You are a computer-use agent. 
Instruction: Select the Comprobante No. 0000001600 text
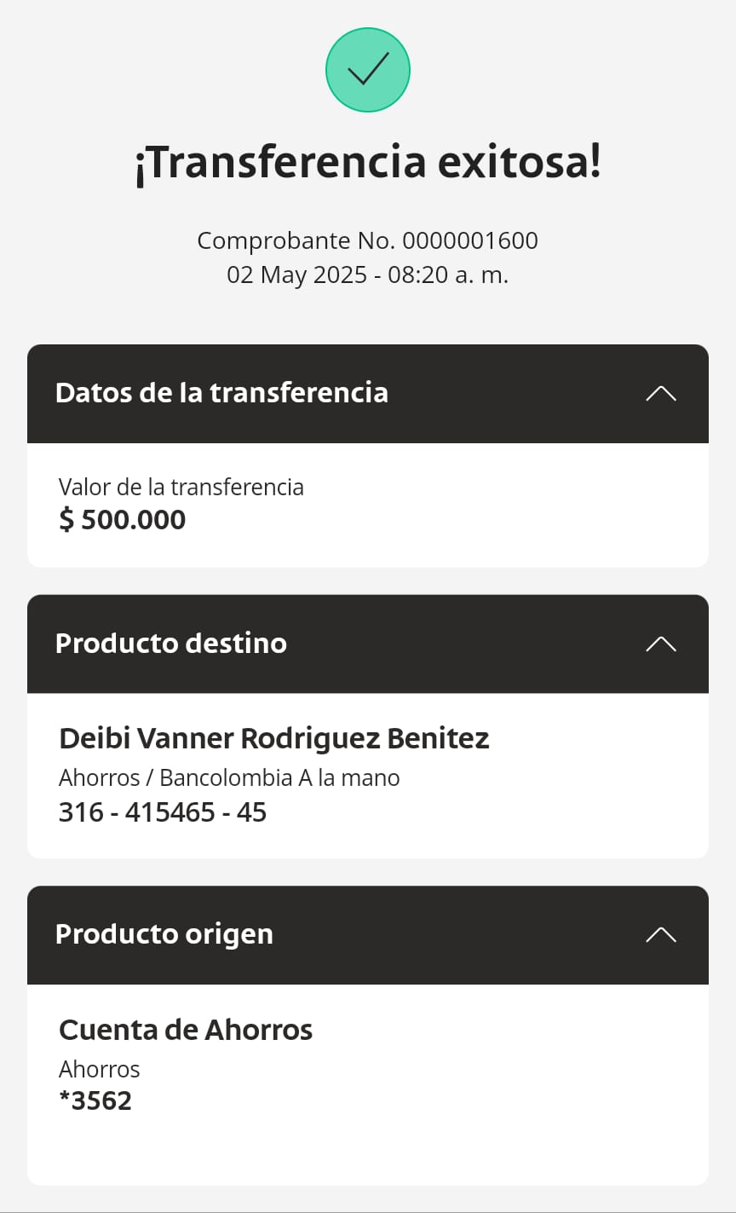(x=368, y=240)
